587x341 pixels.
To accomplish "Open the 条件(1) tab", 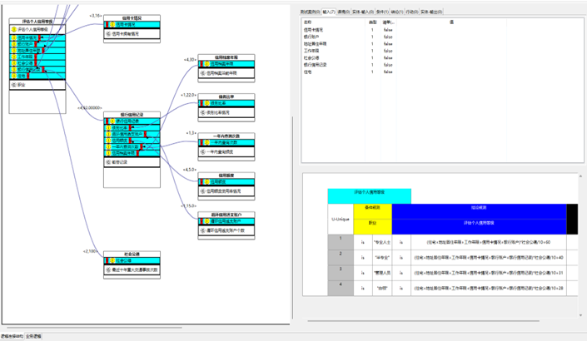I will pyautogui.click(x=383, y=12).
